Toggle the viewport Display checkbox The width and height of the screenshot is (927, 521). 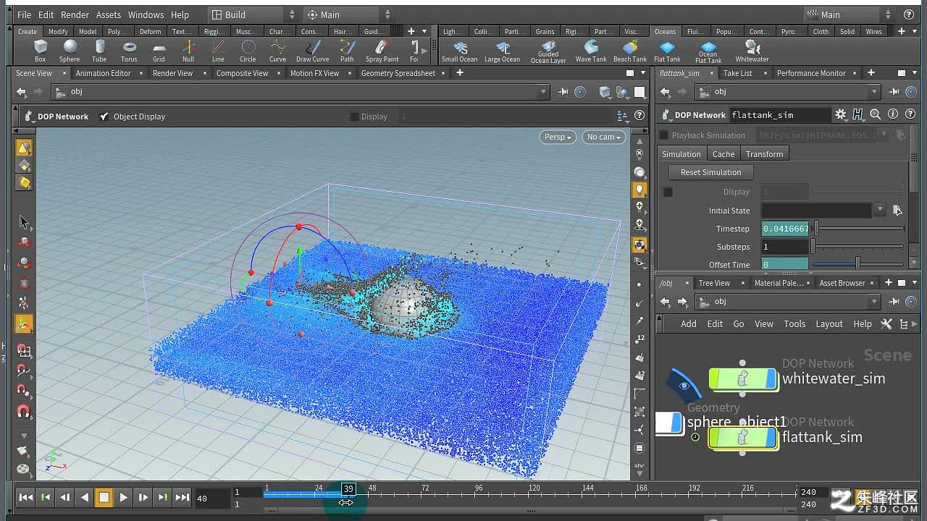coord(354,117)
